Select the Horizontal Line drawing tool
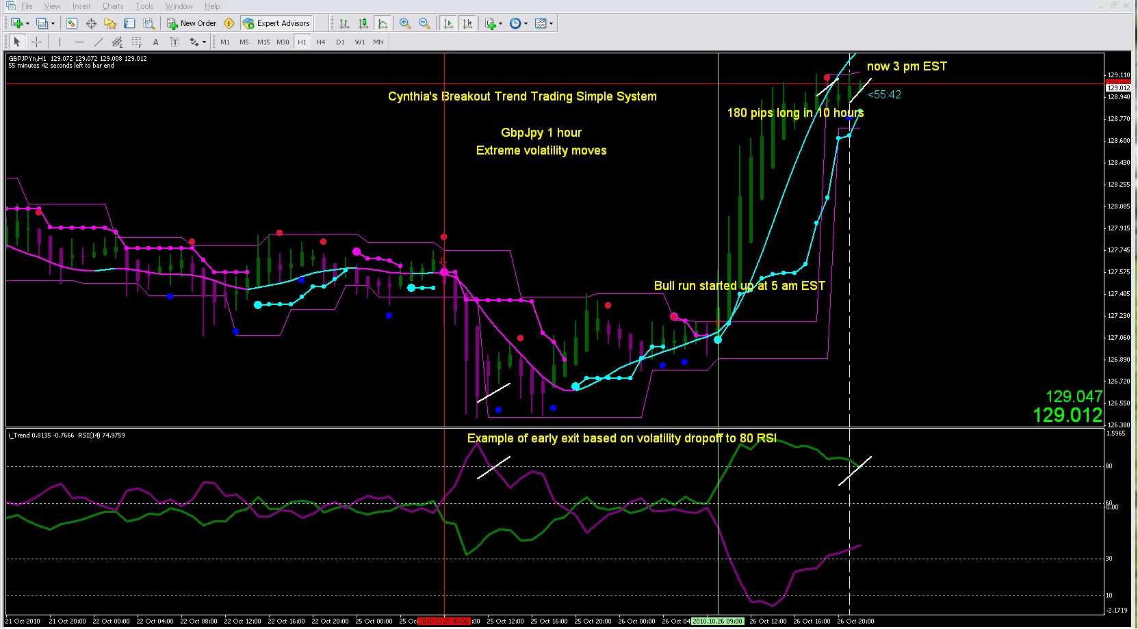 click(x=79, y=42)
